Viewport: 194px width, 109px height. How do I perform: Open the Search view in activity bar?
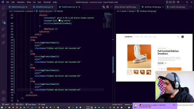[x=3, y=15]
